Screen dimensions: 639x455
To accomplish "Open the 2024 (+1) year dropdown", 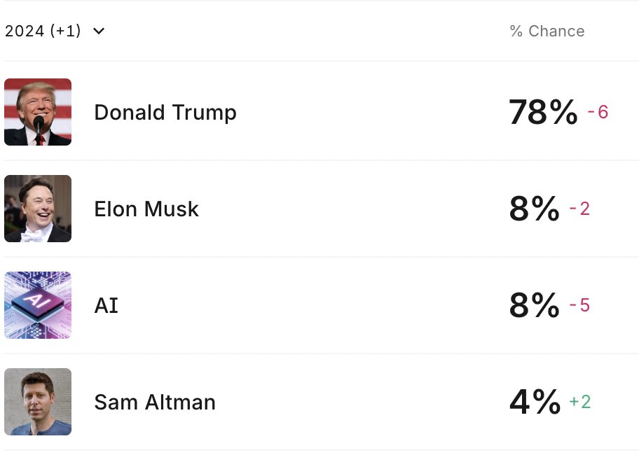I will coord(55,31).
